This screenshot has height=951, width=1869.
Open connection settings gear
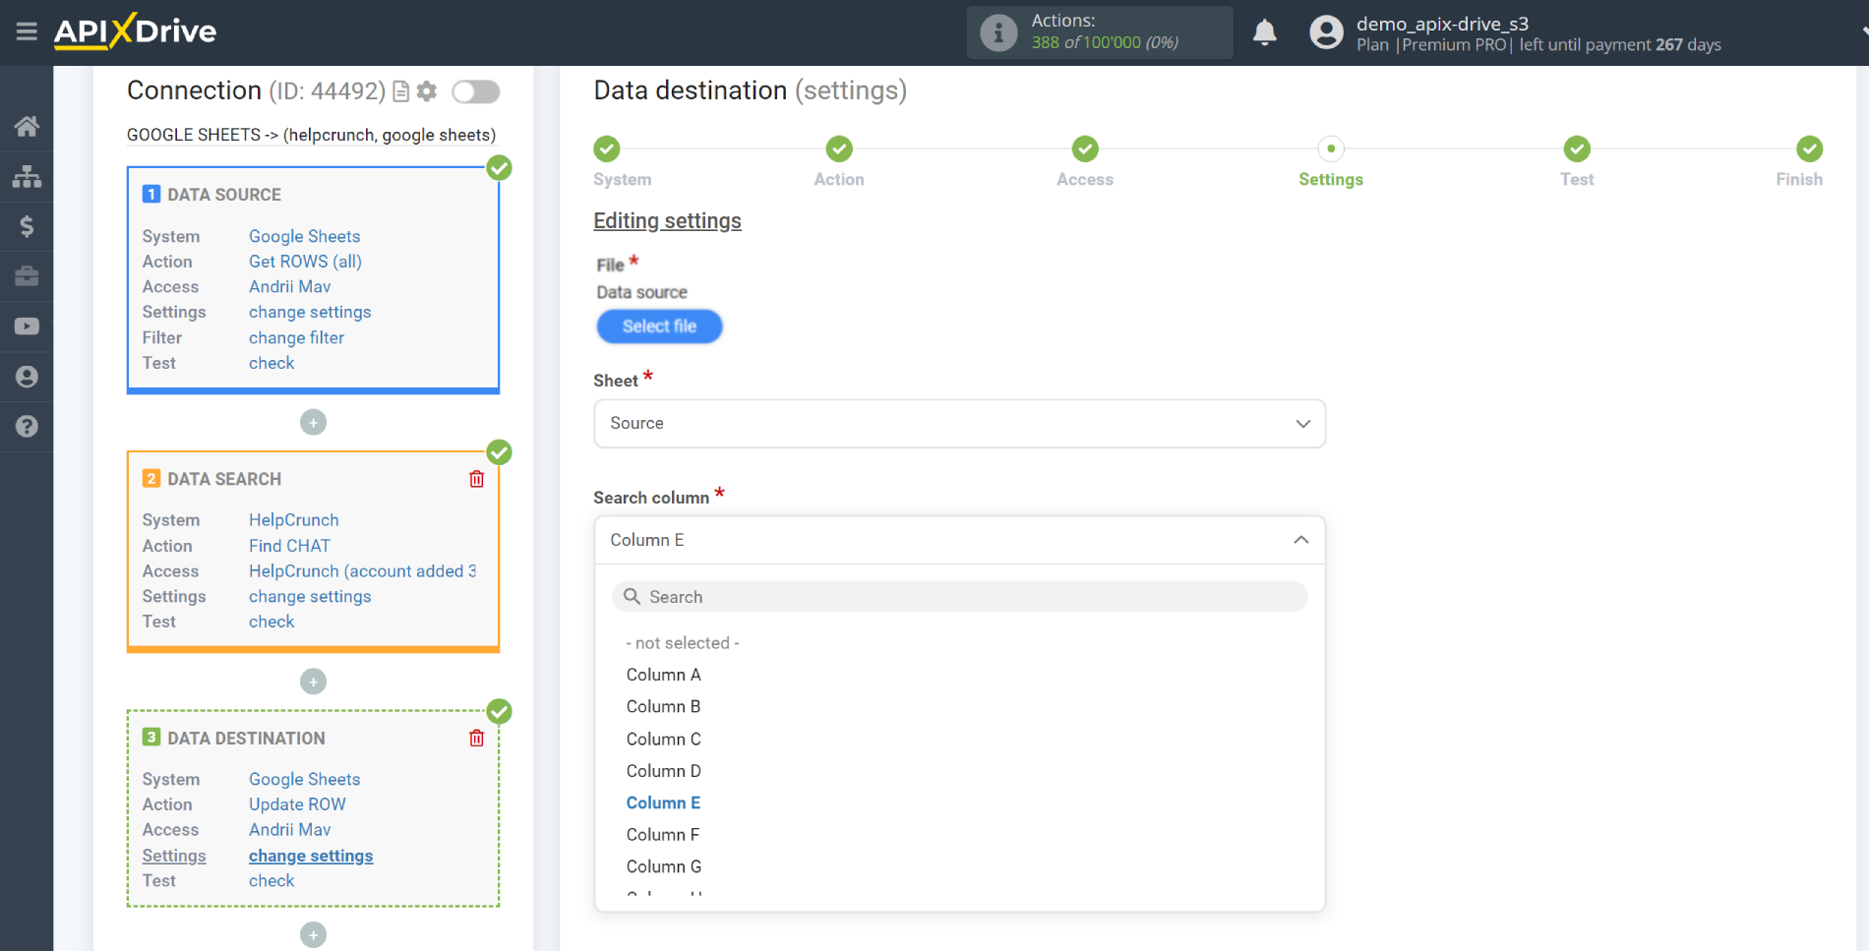coord(426,91)
